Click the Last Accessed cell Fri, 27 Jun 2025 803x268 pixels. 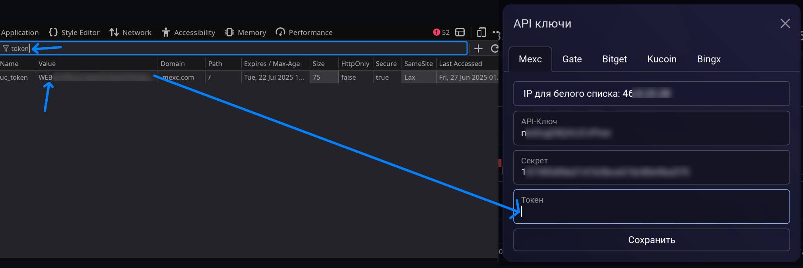(x=467, y=77)
